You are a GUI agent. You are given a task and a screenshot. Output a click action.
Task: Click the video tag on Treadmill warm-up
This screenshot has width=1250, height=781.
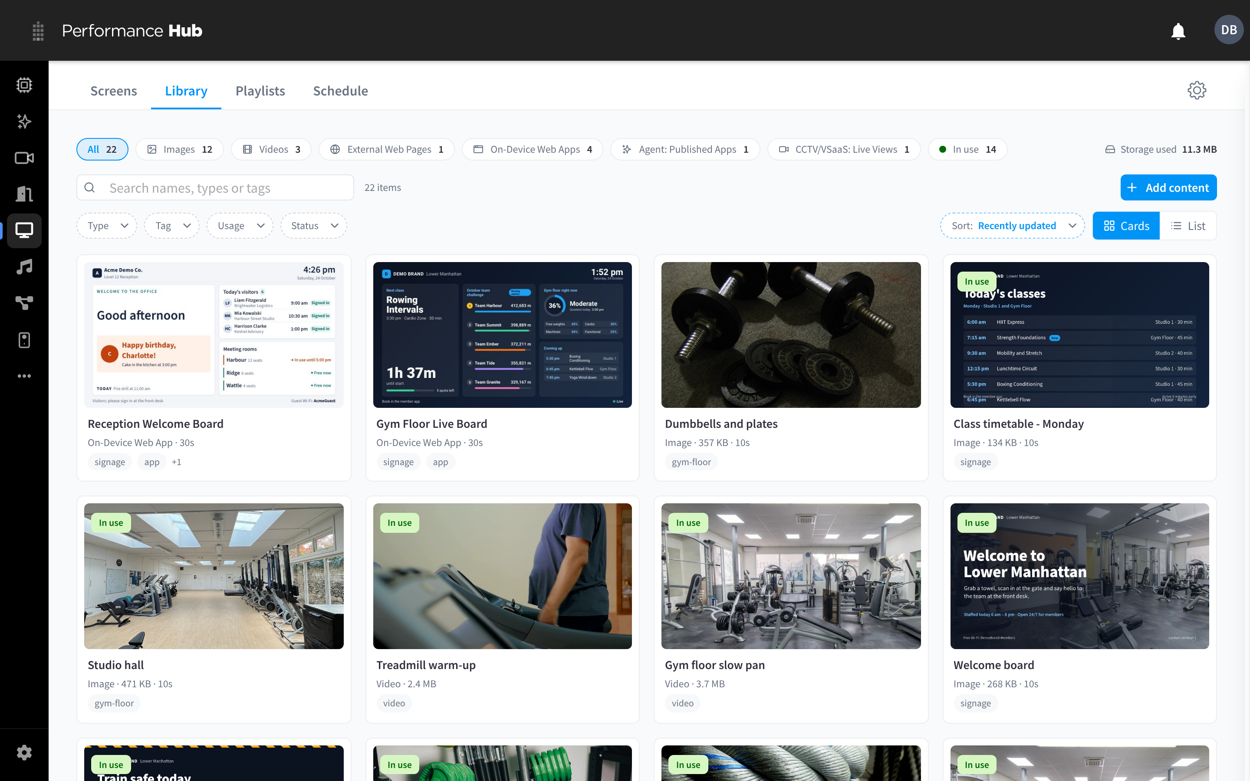coord(394,703)
